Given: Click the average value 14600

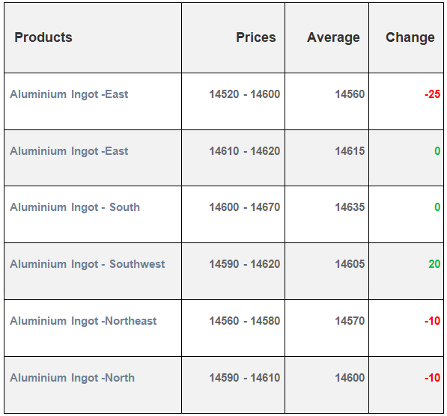Looking at the screenshot, I should [x=350, y=378].
